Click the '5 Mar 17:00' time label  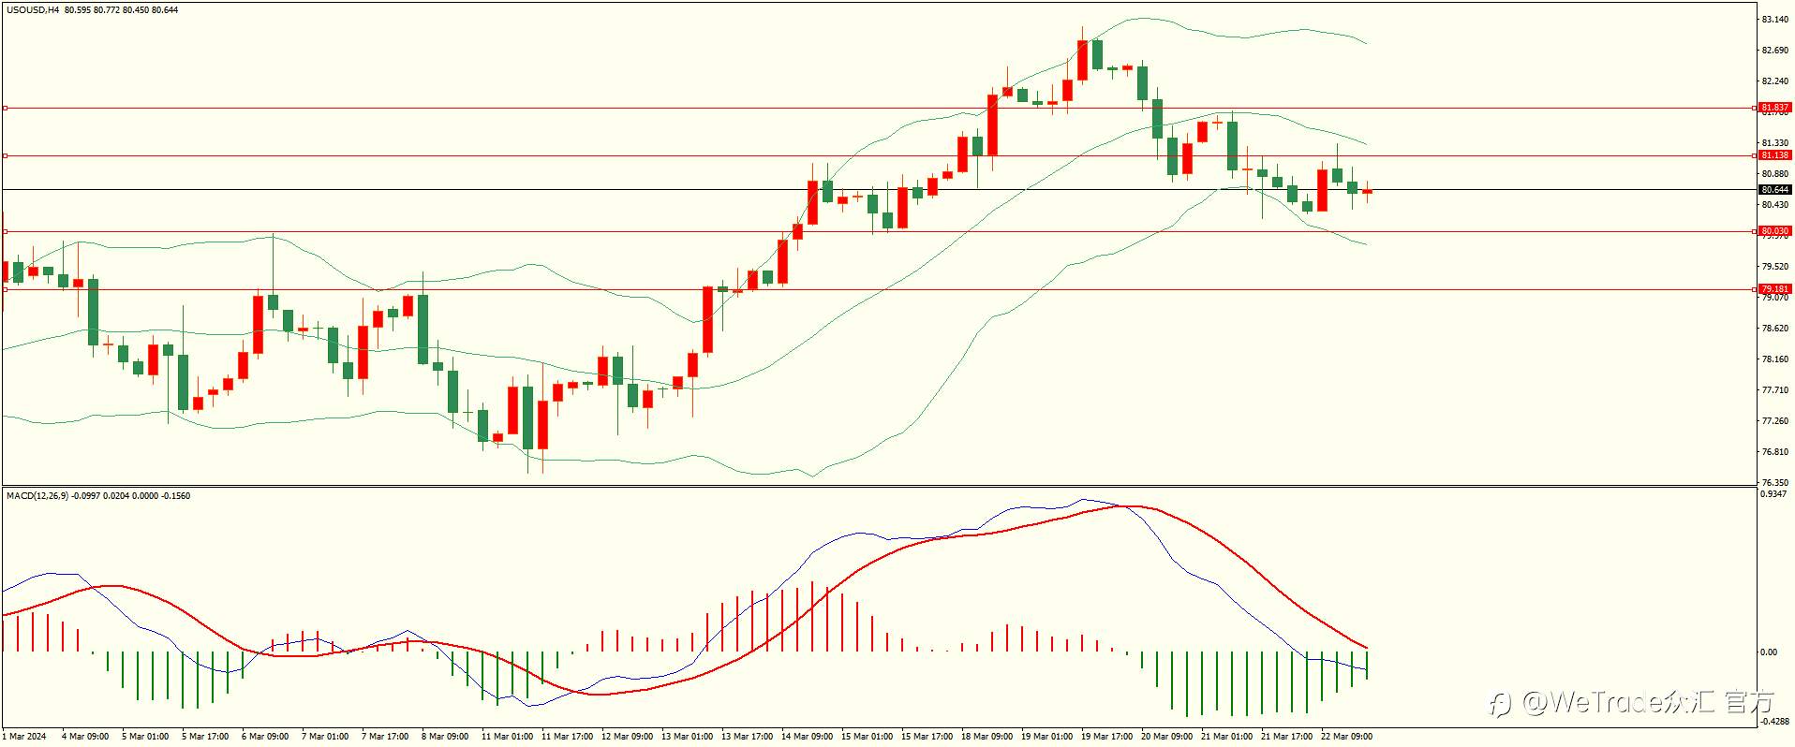[205, 737]
